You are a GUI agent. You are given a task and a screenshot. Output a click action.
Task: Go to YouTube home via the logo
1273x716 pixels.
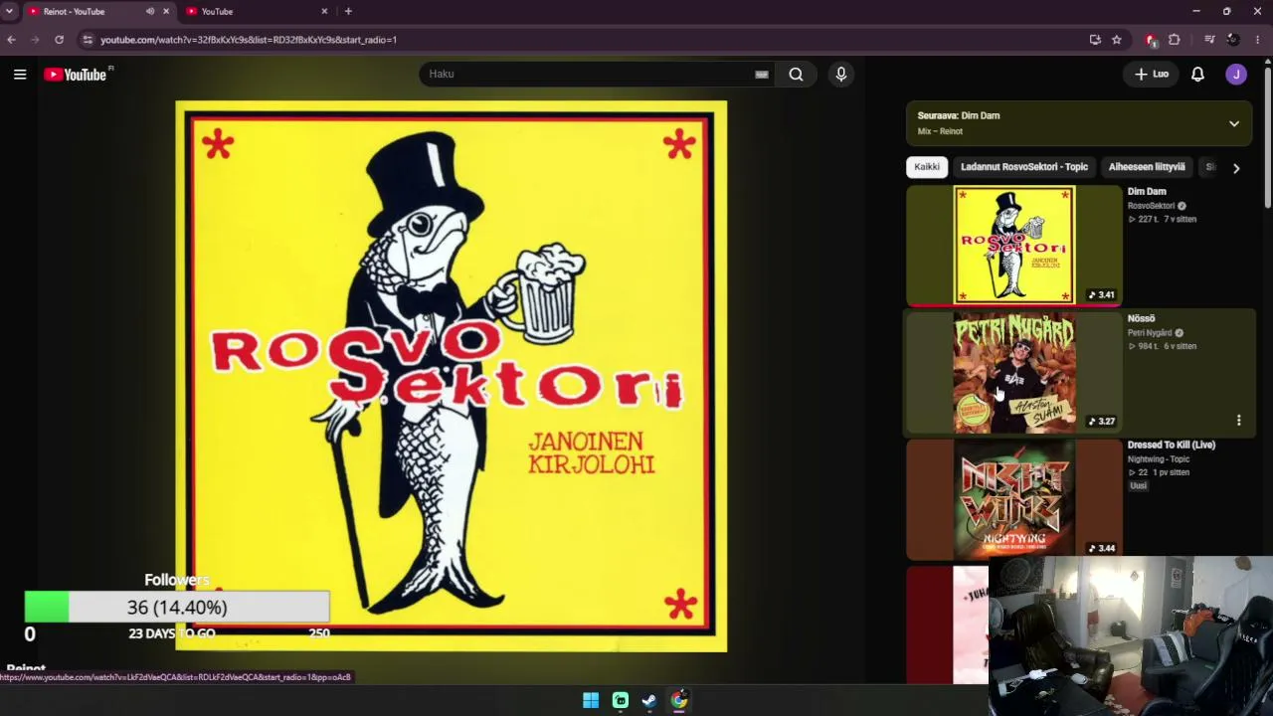coord(76,75)
